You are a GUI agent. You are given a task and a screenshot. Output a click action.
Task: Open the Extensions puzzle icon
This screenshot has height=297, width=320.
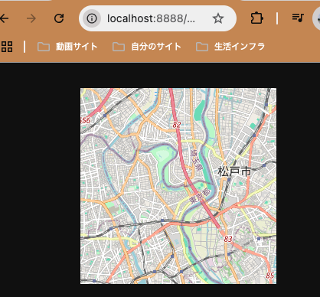click(x=256, y=18)
